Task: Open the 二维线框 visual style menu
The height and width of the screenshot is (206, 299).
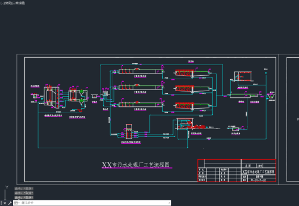Action: [19, 3]
